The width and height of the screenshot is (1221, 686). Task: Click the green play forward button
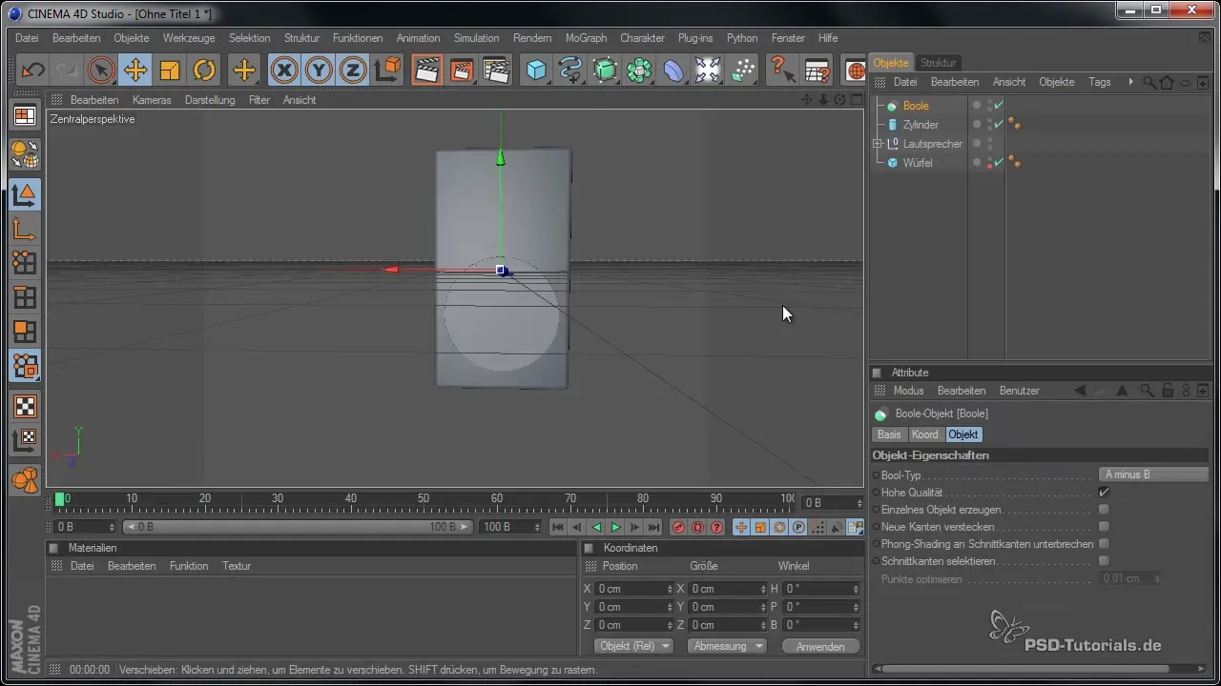tap(616, 527)
